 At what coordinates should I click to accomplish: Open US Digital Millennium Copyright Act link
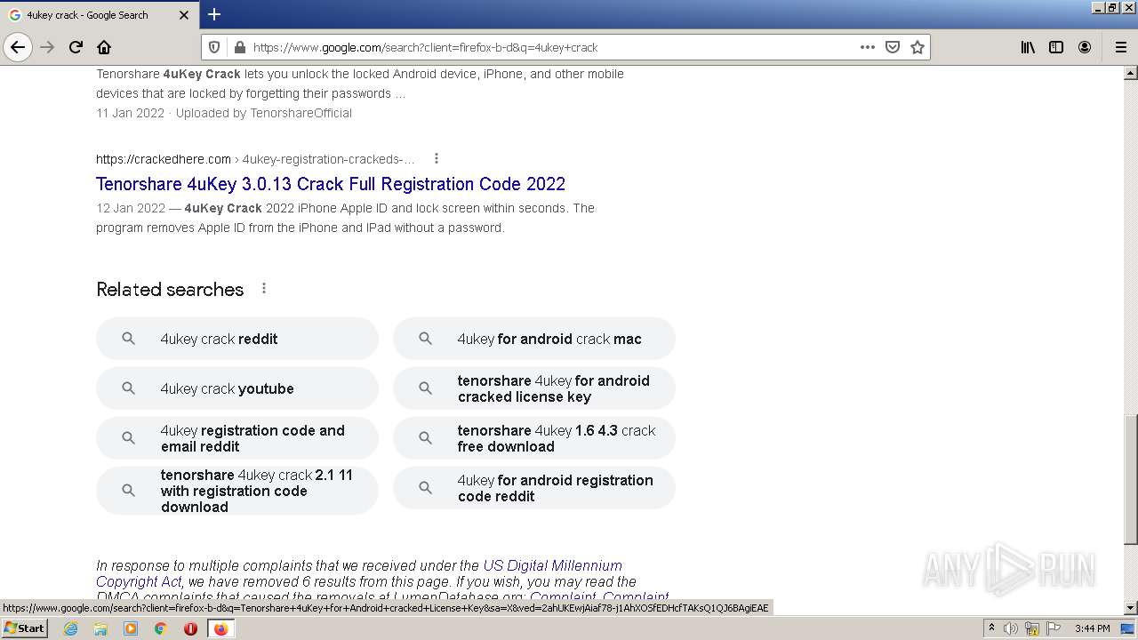click(359, 573)
